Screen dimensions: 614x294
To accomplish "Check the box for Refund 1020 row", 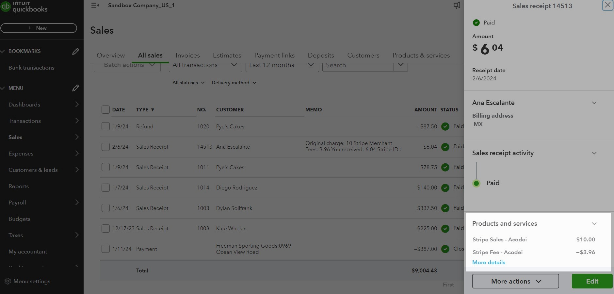I will (105, 126).
